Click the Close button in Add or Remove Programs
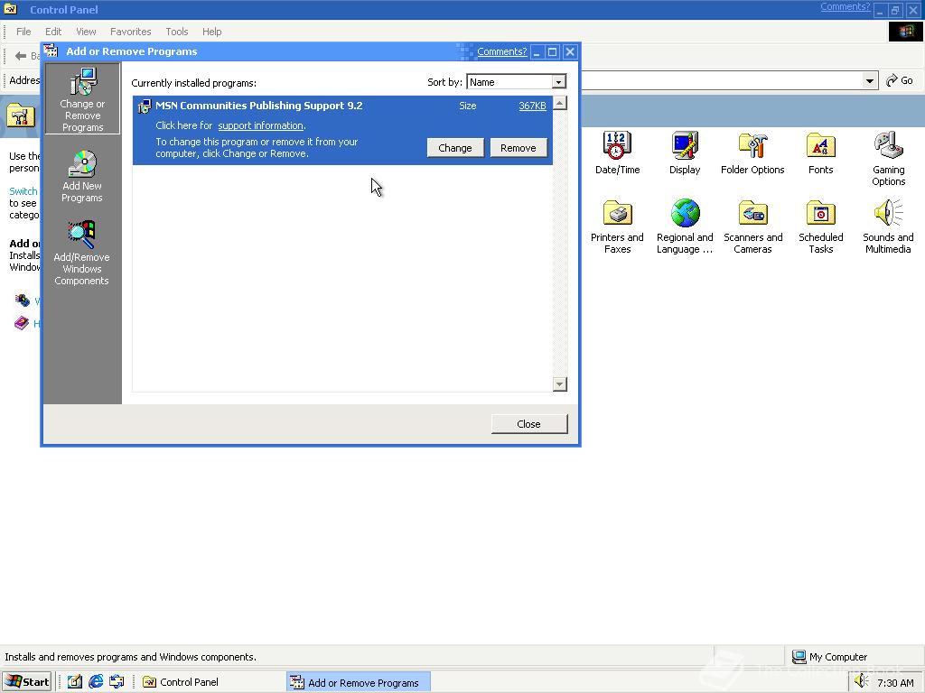 click(528, 424)
